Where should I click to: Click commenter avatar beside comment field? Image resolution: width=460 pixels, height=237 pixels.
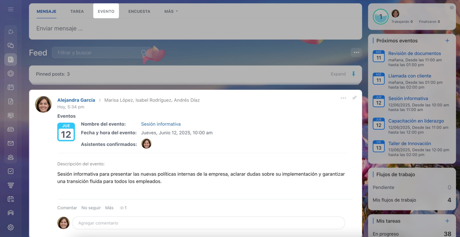(64, 223)
